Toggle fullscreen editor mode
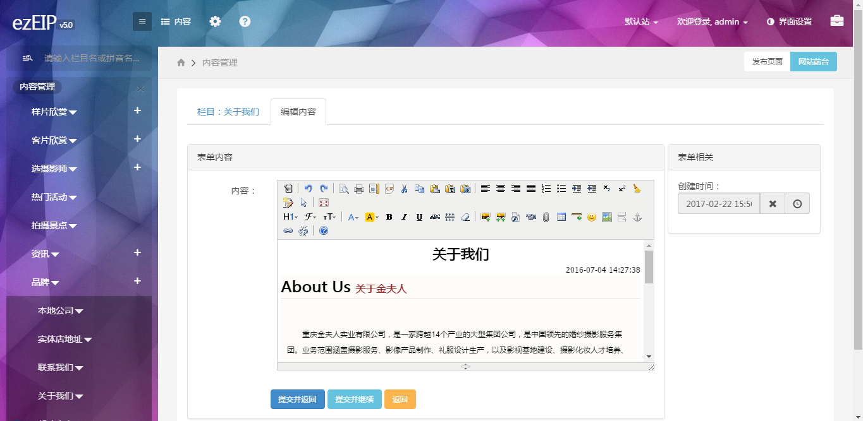 pyautogui.click(x=324, y=202)
